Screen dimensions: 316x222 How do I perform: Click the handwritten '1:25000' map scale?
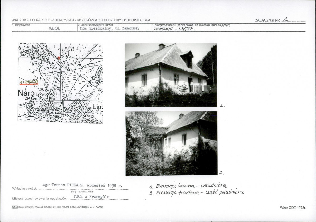tap(29, 82)
